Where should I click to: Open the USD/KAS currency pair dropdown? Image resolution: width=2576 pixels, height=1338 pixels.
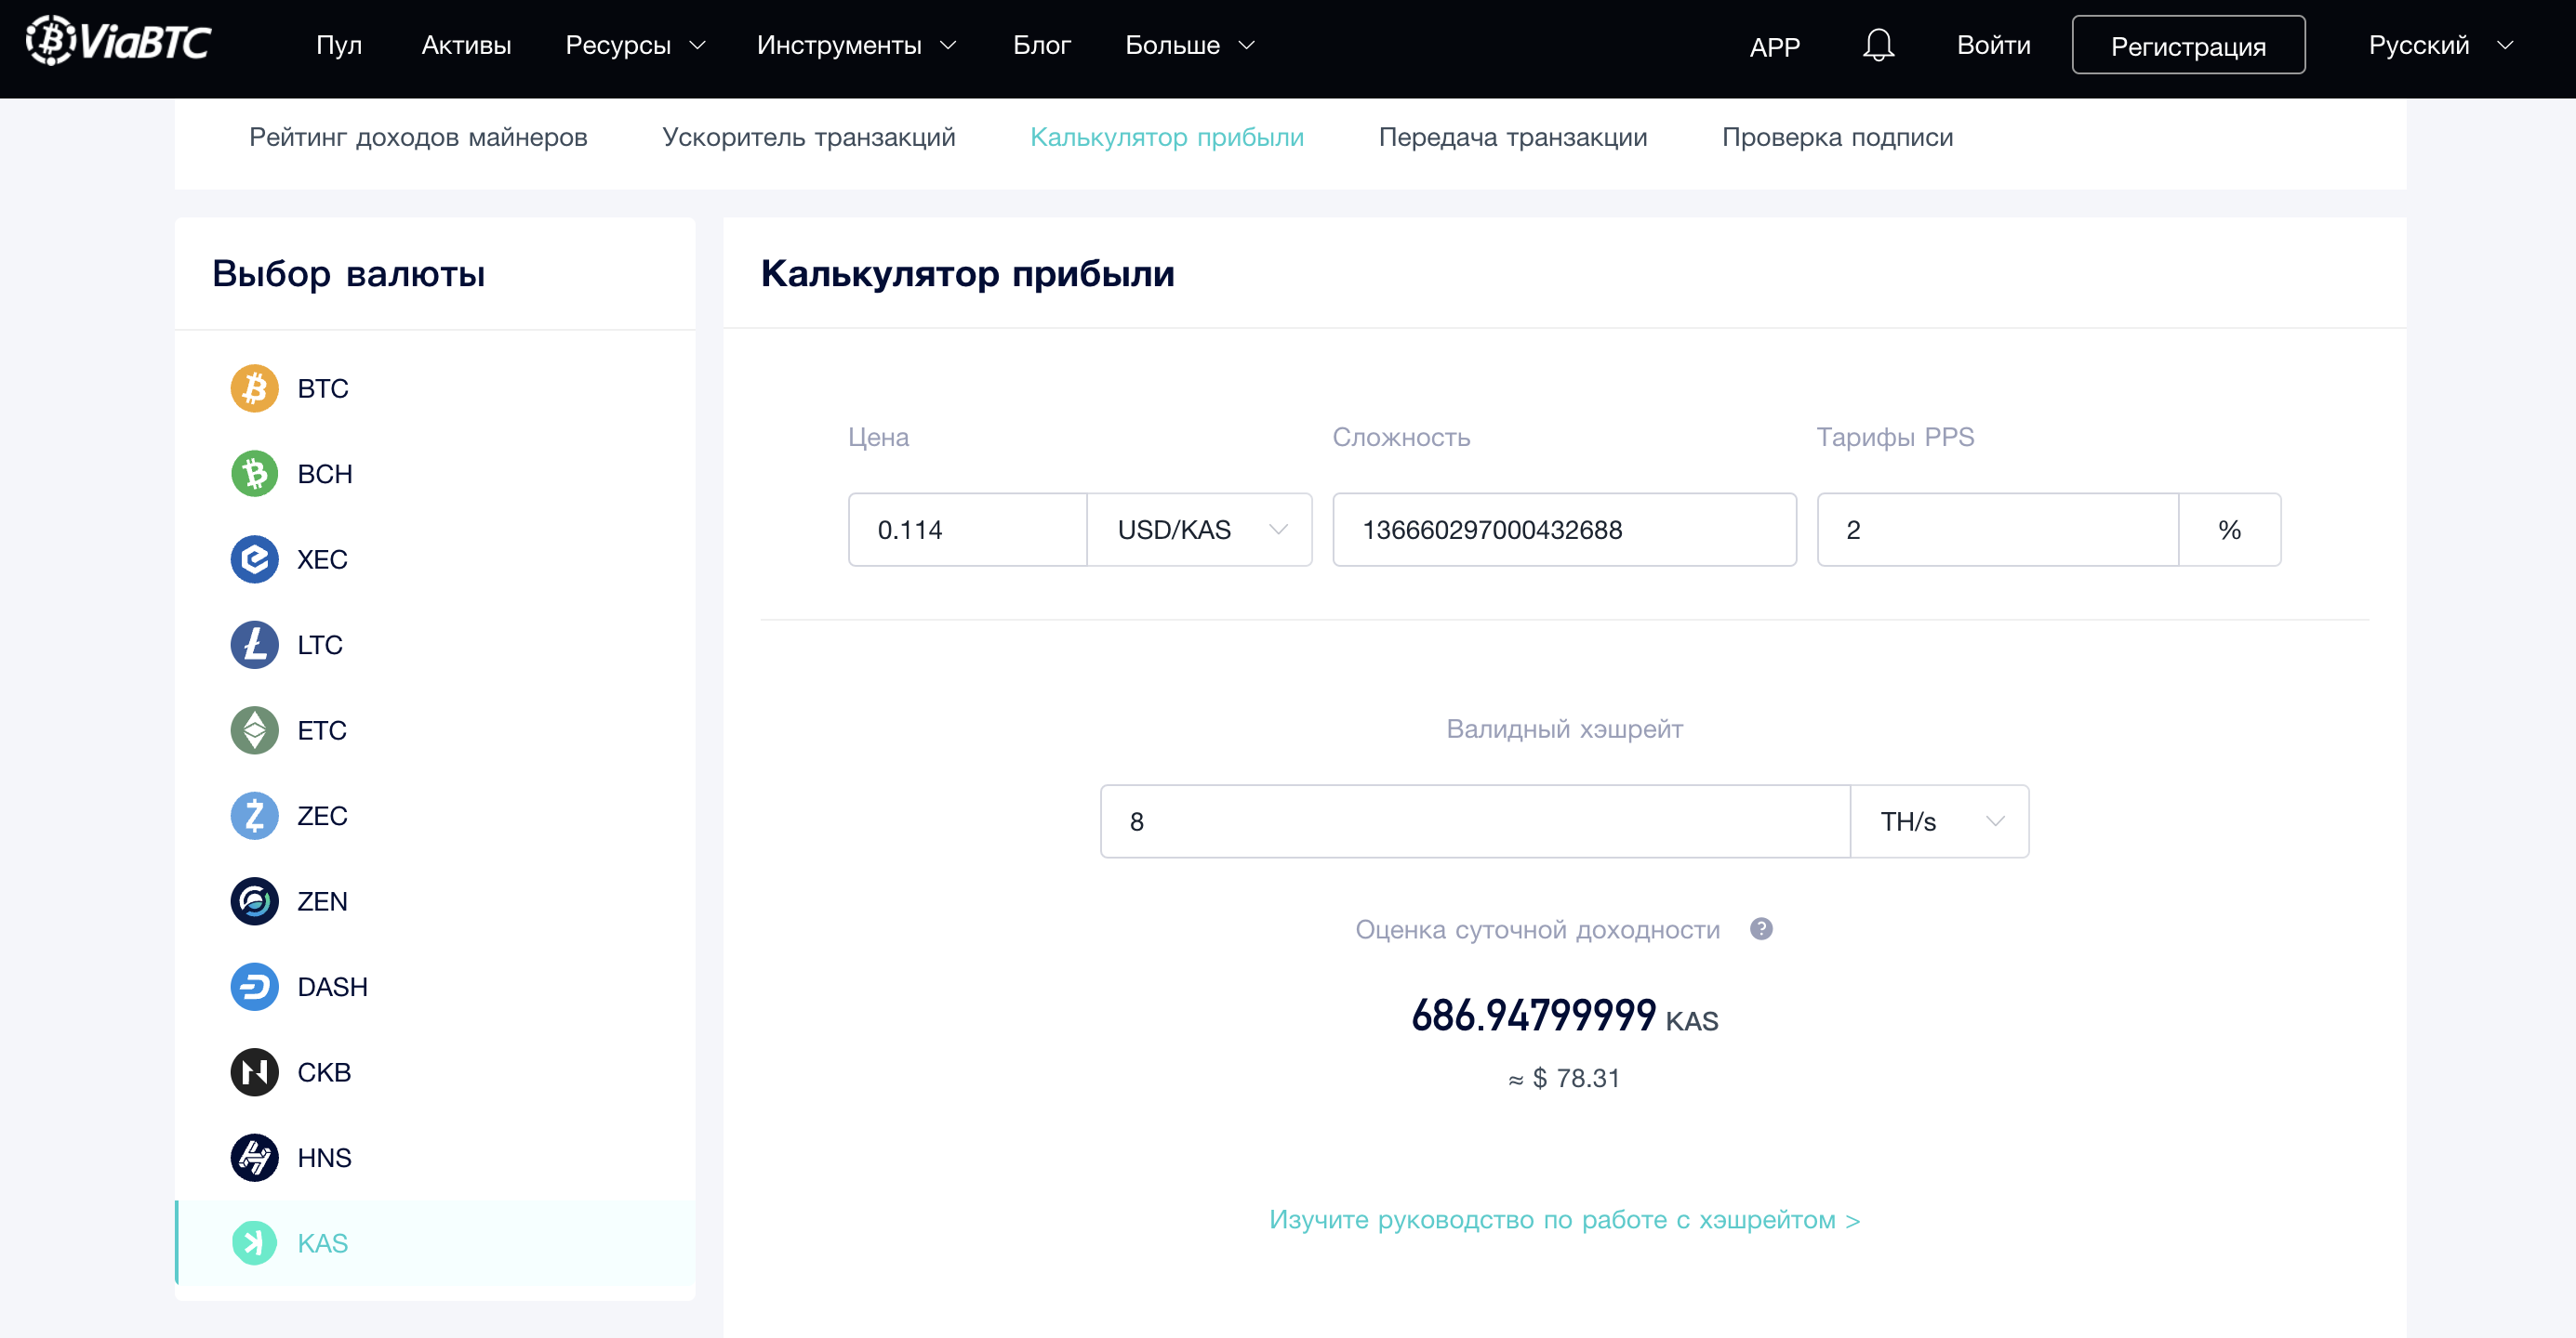[x=1199, y=530]
